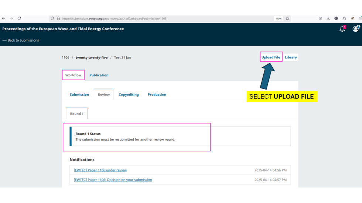Click the Upload File button
This screenshot has width=362, height=203.
tap(270, 57)
